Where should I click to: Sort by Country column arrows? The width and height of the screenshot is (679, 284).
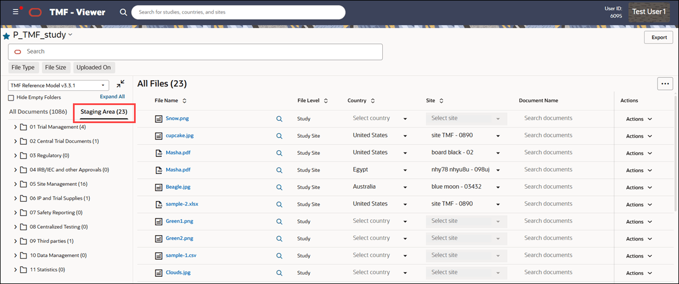pyautogui.click(x=373, y=101)
